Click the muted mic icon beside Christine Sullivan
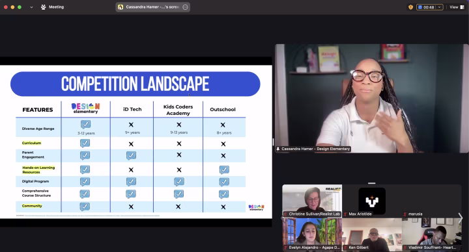This screenshot has width=469, height=252. coord(286,214)
